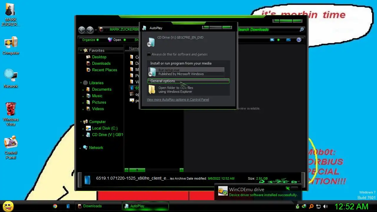Toggle the preview pane button in Explorer

pyautogui.click(x=288, y=40)
